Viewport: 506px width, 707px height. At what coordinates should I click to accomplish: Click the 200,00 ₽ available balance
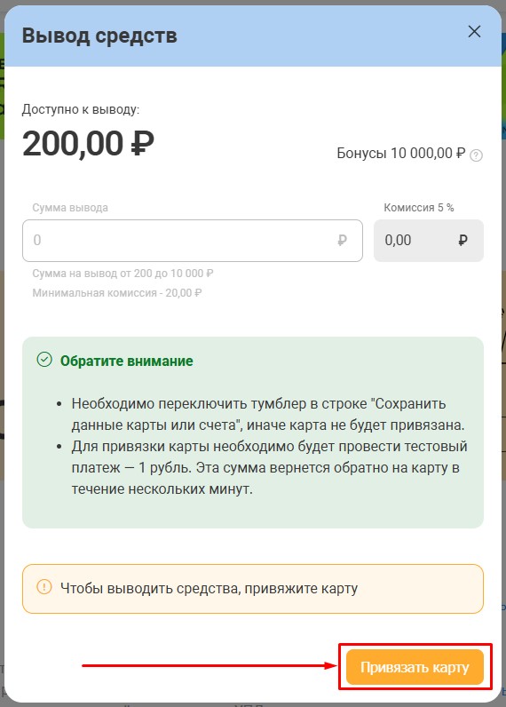[88, 143]
